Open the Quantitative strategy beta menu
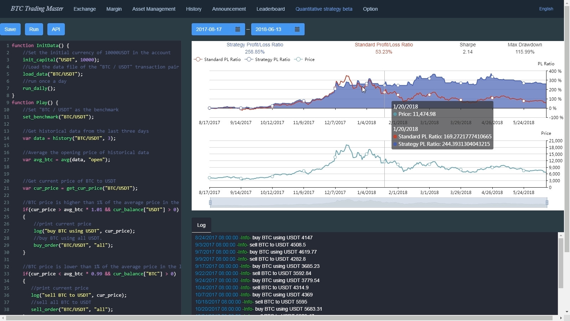 [x=324, y=9]
